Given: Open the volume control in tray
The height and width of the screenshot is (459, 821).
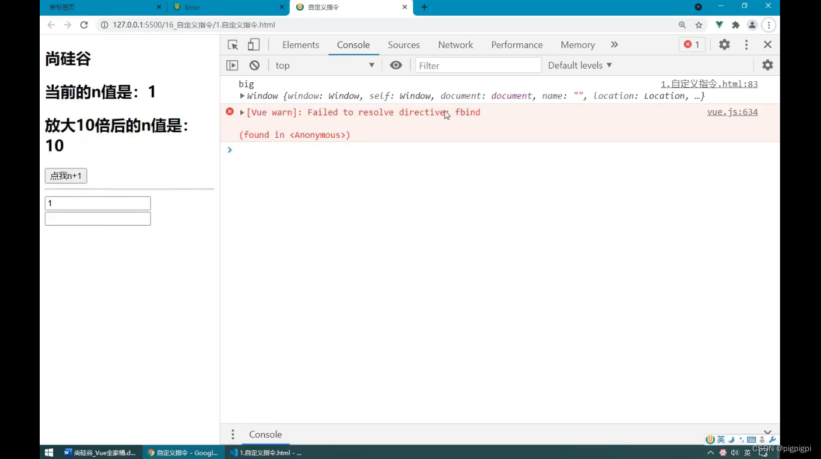Looking at the screenshot, I should [735, 452].
